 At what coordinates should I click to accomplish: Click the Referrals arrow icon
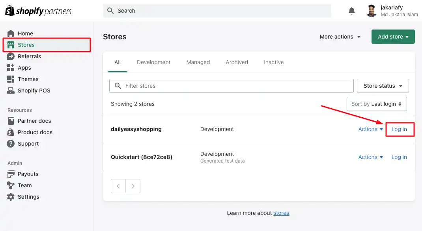coord(11,56)
